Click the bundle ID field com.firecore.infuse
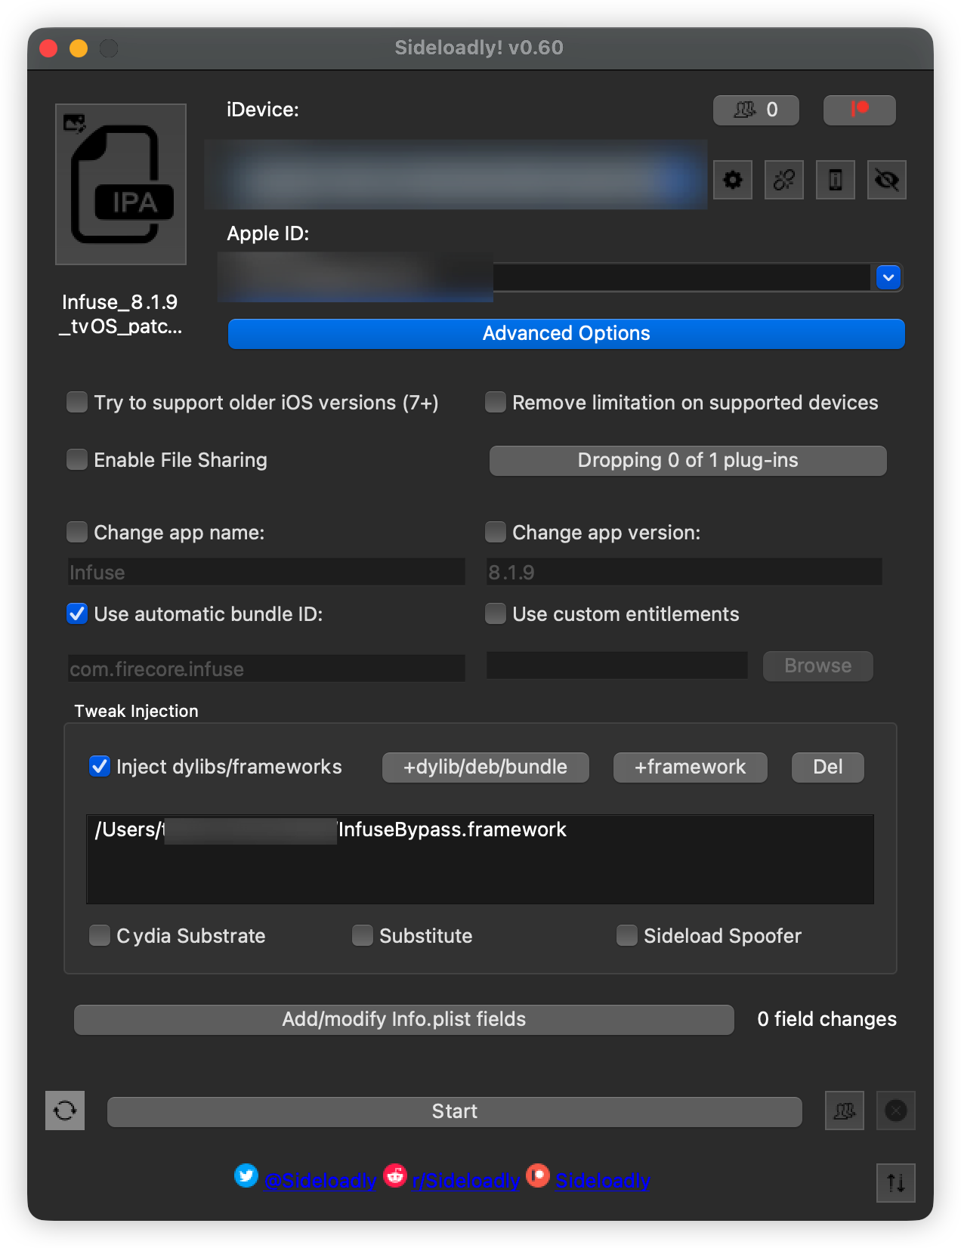 pos(267,669)
